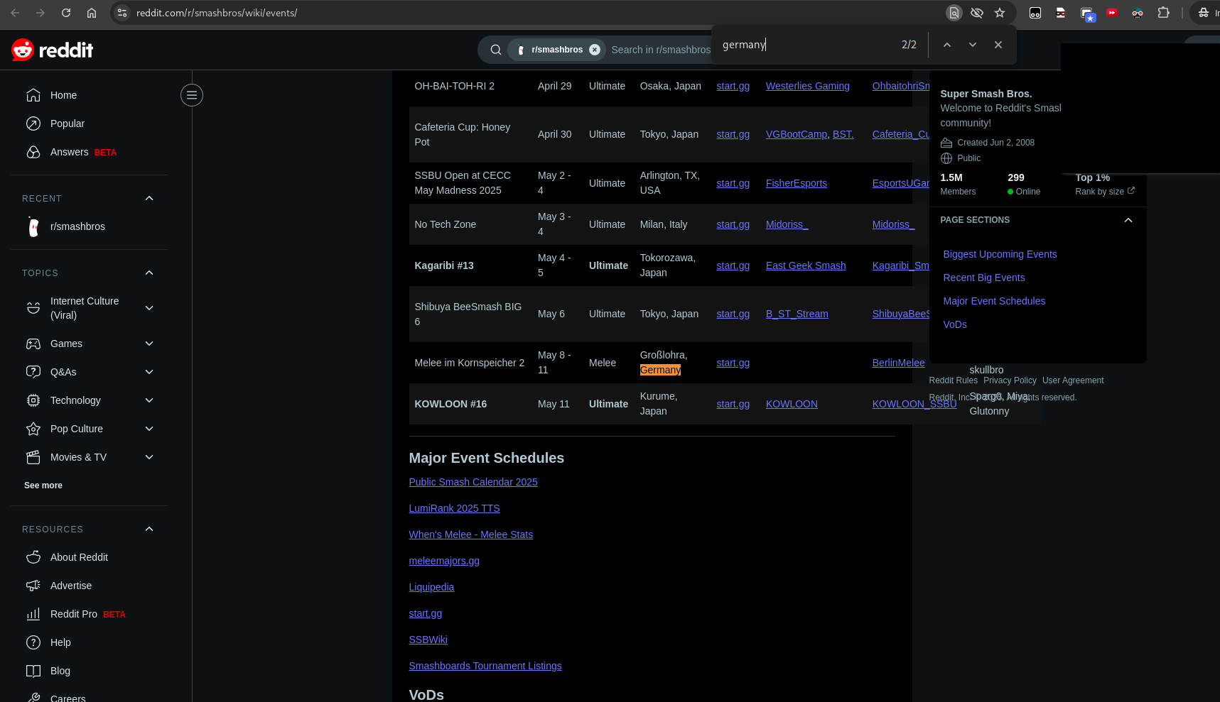The width and height of the screenshot is (1220, 702).
Task: Go to previous find-in-page match
Action: click(946, 45)
